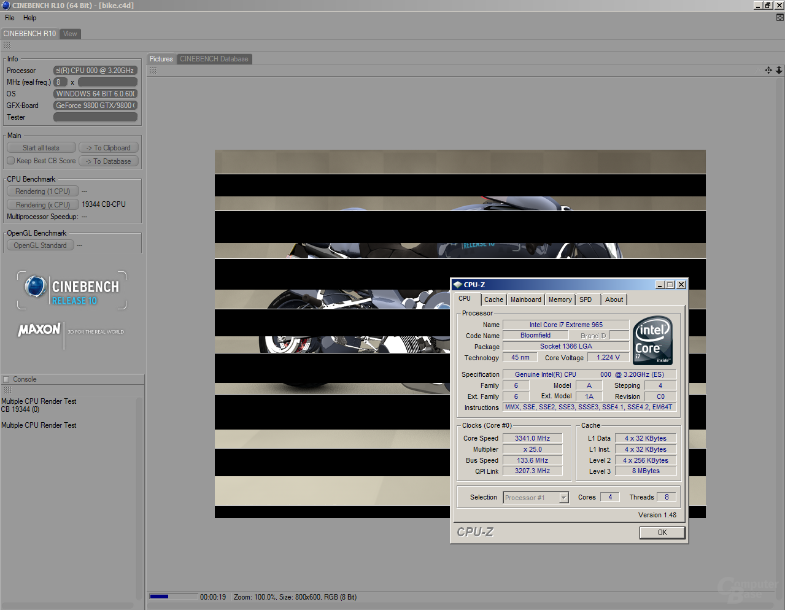Viewport: 785px width, 610px height.
Task: Switch to the View tab
Action: [x=71, y=34]
